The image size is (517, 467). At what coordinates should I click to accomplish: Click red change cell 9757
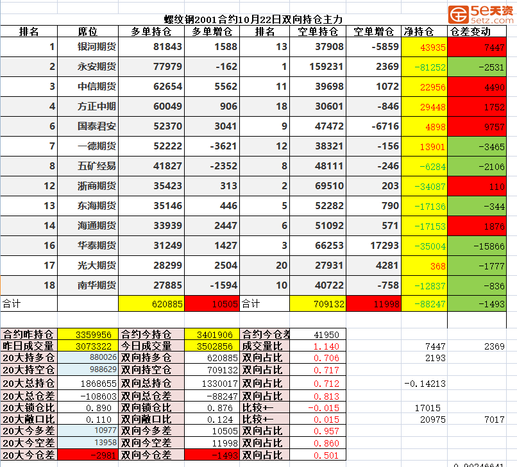pyautogui.click(x=477, y=126)
